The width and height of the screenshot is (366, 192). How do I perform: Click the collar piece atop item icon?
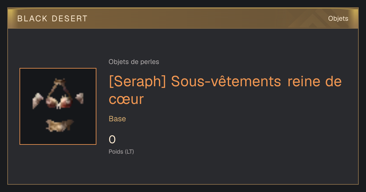59,81
